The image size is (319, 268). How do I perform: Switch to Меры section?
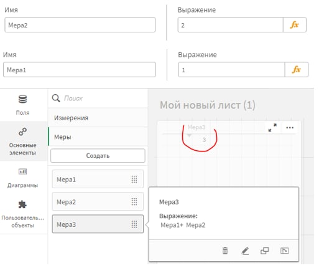click(98, 136)
